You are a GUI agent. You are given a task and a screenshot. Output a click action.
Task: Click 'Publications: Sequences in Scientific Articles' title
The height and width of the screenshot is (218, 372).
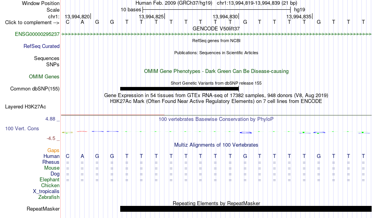coord(216,53)
